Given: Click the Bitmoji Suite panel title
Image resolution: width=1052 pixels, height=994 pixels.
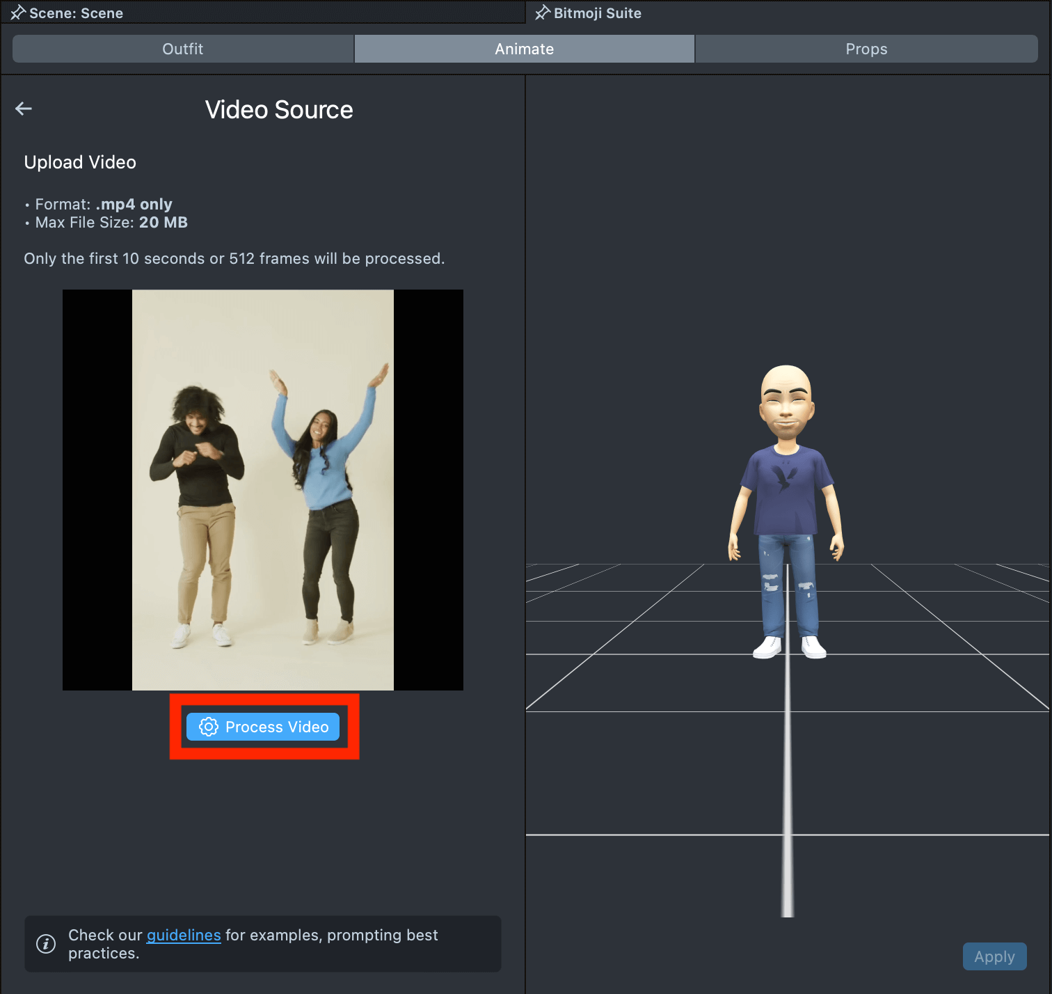Looking at the screenshot, I should pos(597,13).
